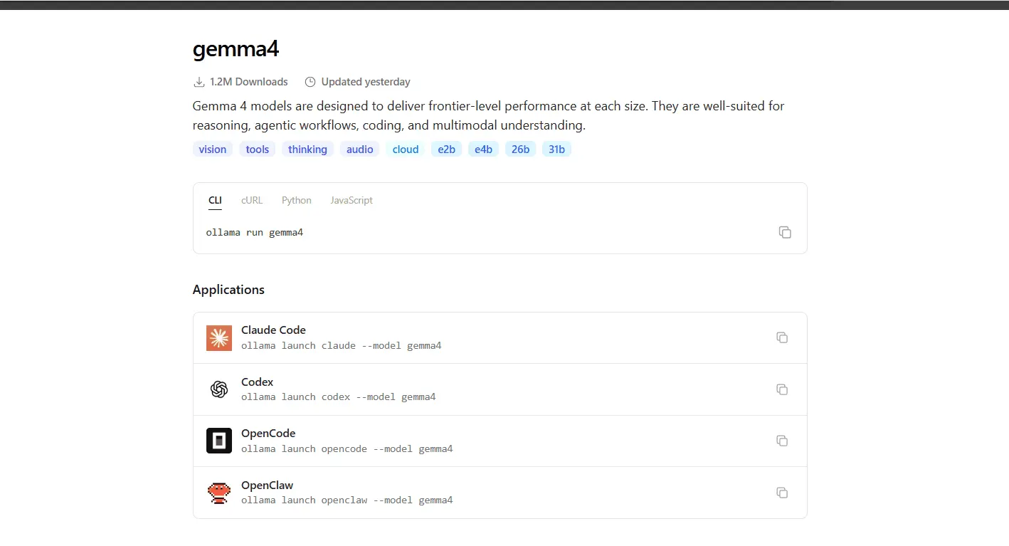This screenshot has height=546, width=1009.
Task: Click the vision tag
Action: [x=213, y=149]
